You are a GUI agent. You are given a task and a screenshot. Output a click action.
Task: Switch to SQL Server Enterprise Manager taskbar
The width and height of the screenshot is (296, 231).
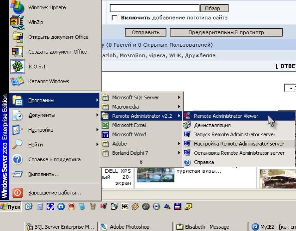[61, 226]
